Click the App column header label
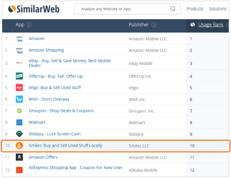The width and height of the screenshot is (231, 180). point(20,25)
